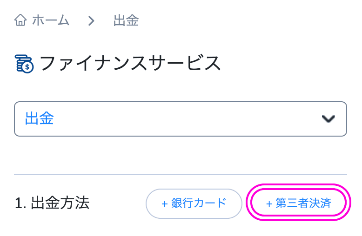
Task: Click the 銀行カード label text
Action: click(199, 203)
